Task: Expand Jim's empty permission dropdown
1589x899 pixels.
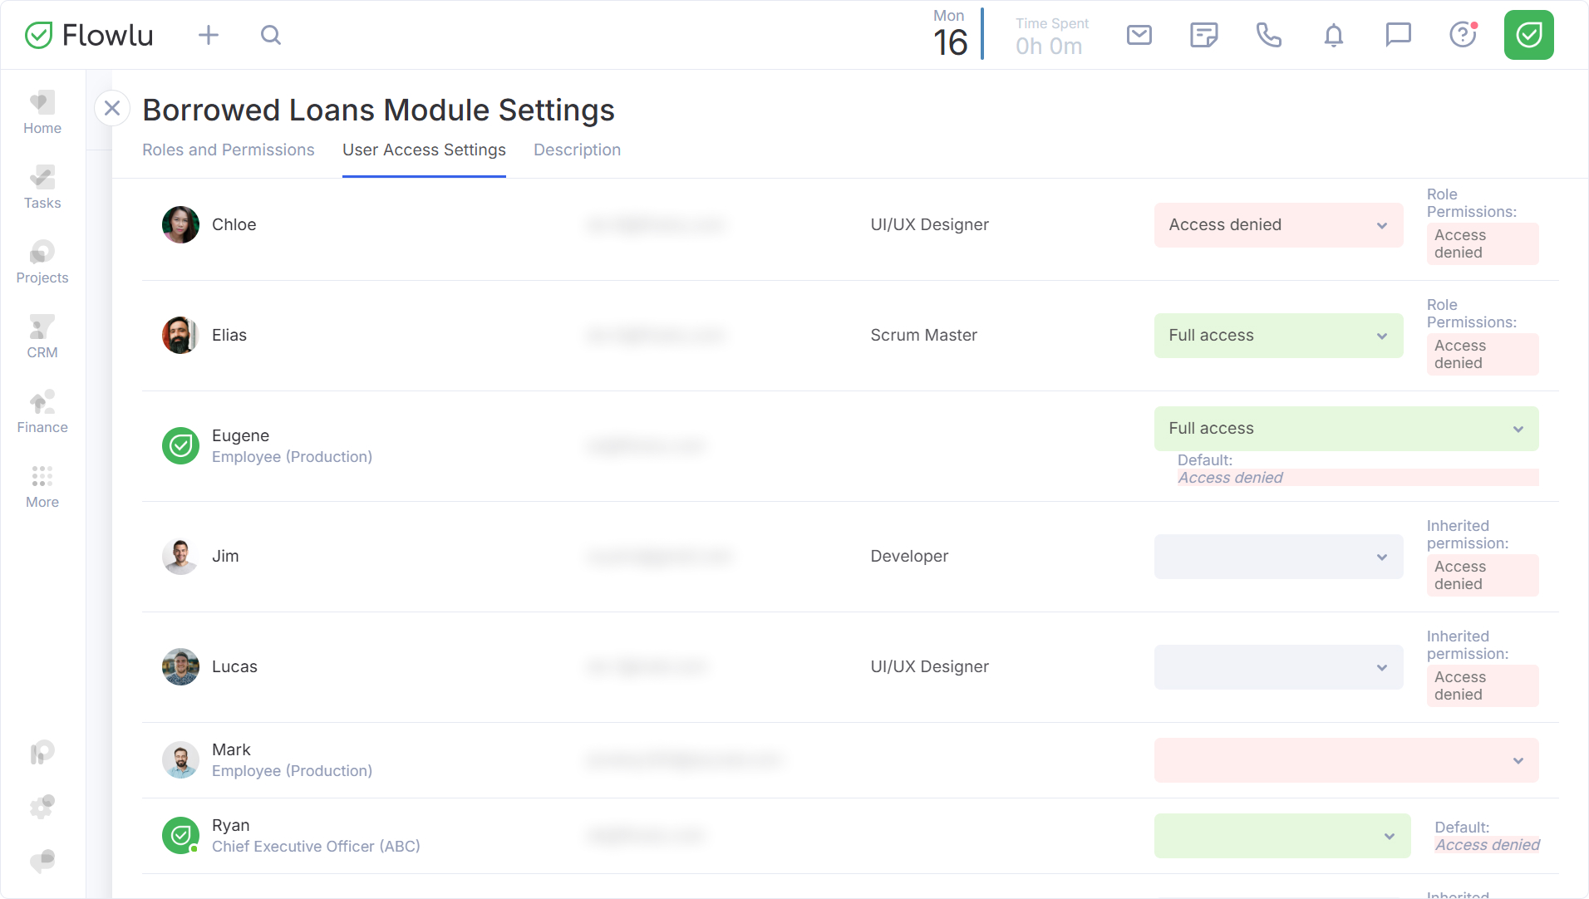Action: point(1278,557)
